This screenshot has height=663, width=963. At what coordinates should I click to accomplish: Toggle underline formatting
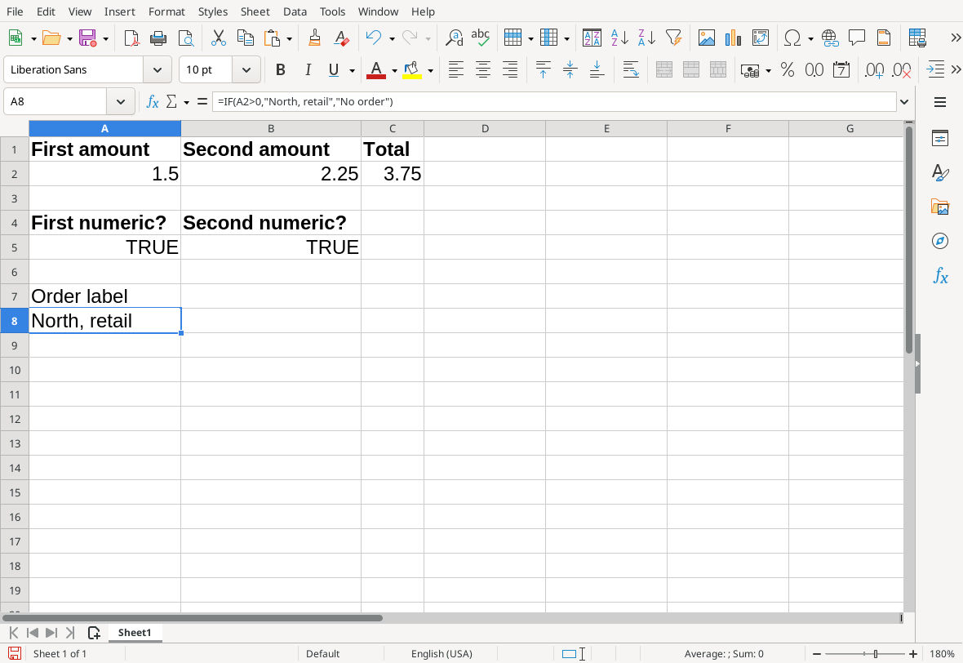pos(334,70)
